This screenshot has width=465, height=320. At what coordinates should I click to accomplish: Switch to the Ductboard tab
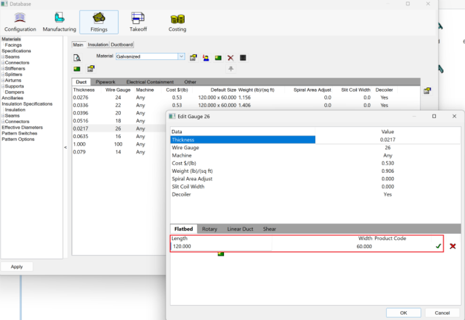coord(121,45)
